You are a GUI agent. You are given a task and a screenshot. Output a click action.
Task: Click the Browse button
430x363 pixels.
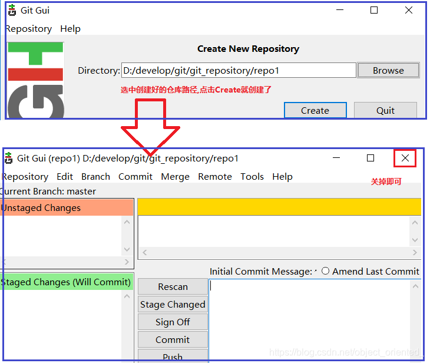coord(388,70)
